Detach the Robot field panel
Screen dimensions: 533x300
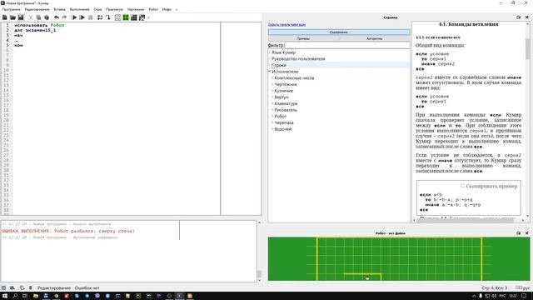518,233
